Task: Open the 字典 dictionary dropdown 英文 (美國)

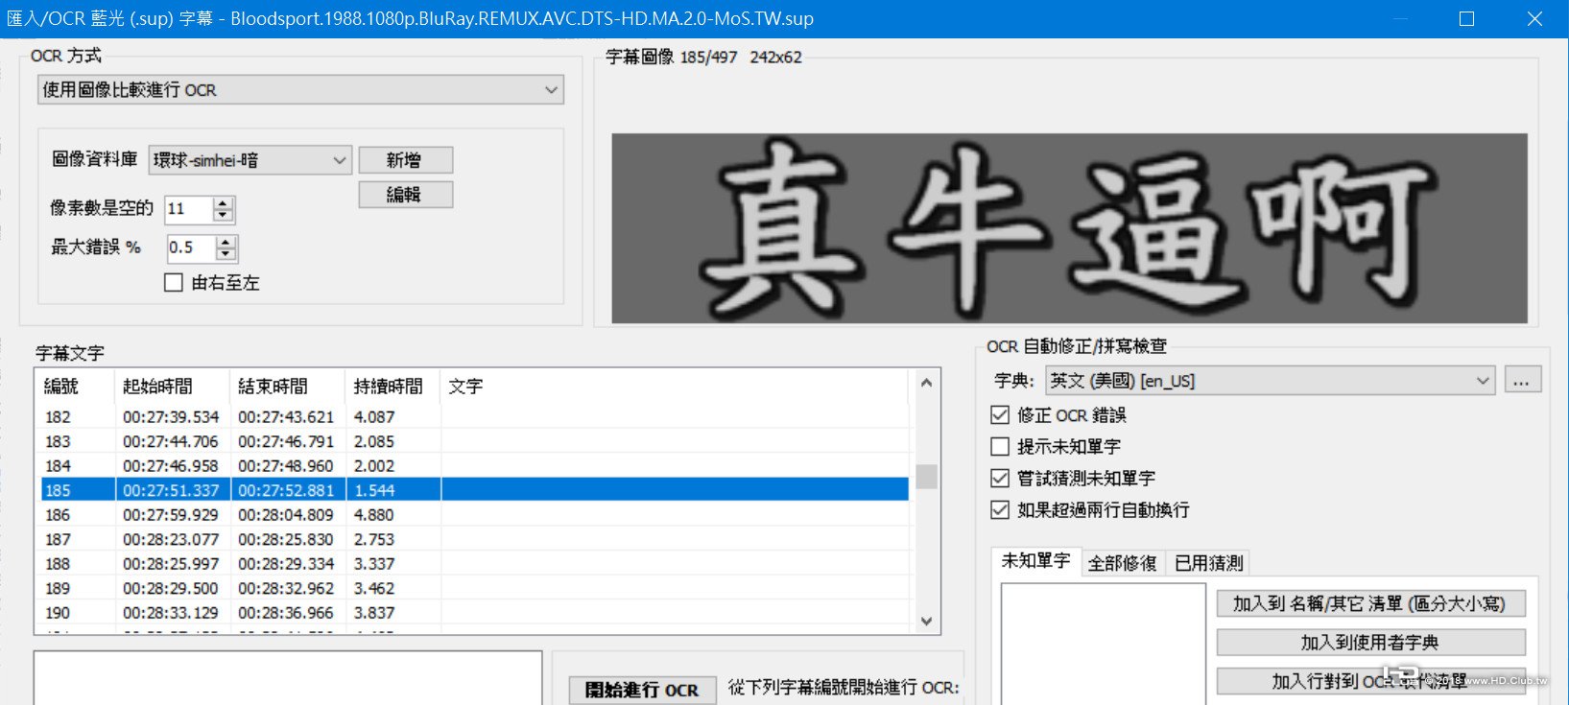Action: point(1270,381)
